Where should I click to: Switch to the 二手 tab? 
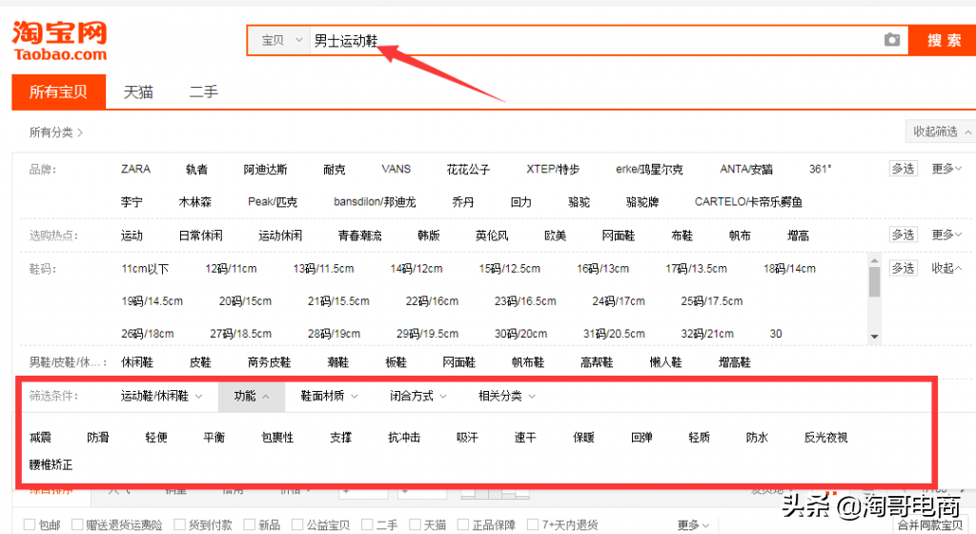click(x=204, y=92)
